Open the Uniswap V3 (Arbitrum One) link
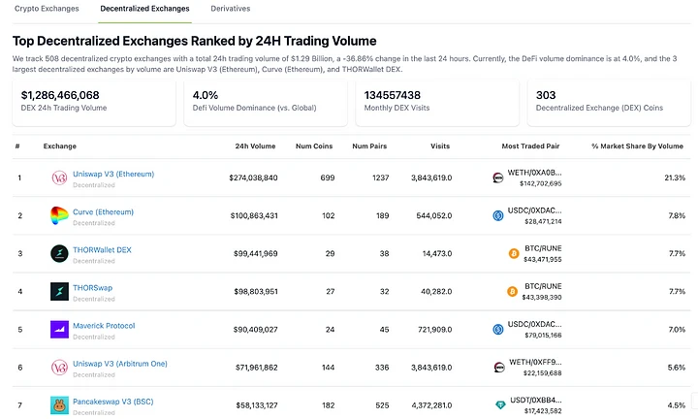Screen dimensions: 698x419 point(120,364)
